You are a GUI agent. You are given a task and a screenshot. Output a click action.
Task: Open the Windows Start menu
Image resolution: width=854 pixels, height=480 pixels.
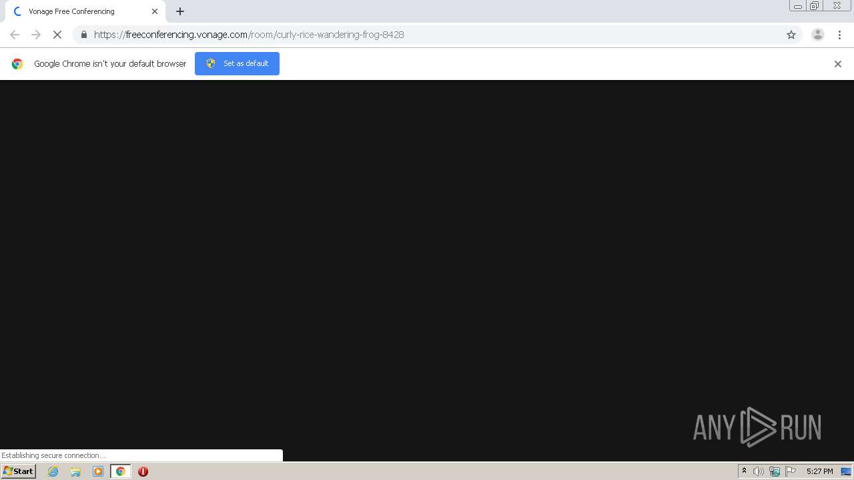pos(18,471)
